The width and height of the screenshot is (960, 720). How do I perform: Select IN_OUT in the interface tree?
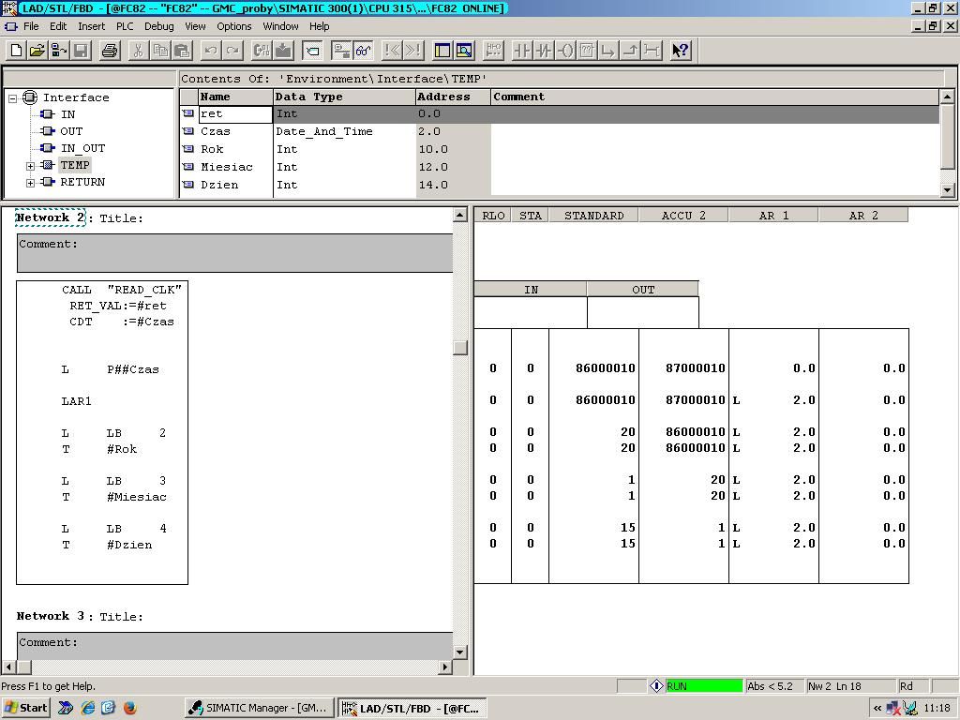pos(82,148)
